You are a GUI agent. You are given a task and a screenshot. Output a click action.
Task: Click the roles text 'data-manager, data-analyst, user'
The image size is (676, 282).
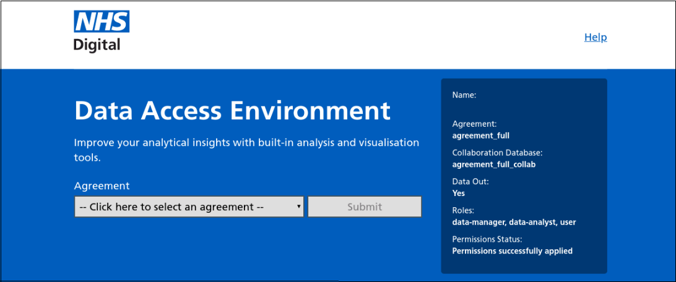tap(514, 222)
